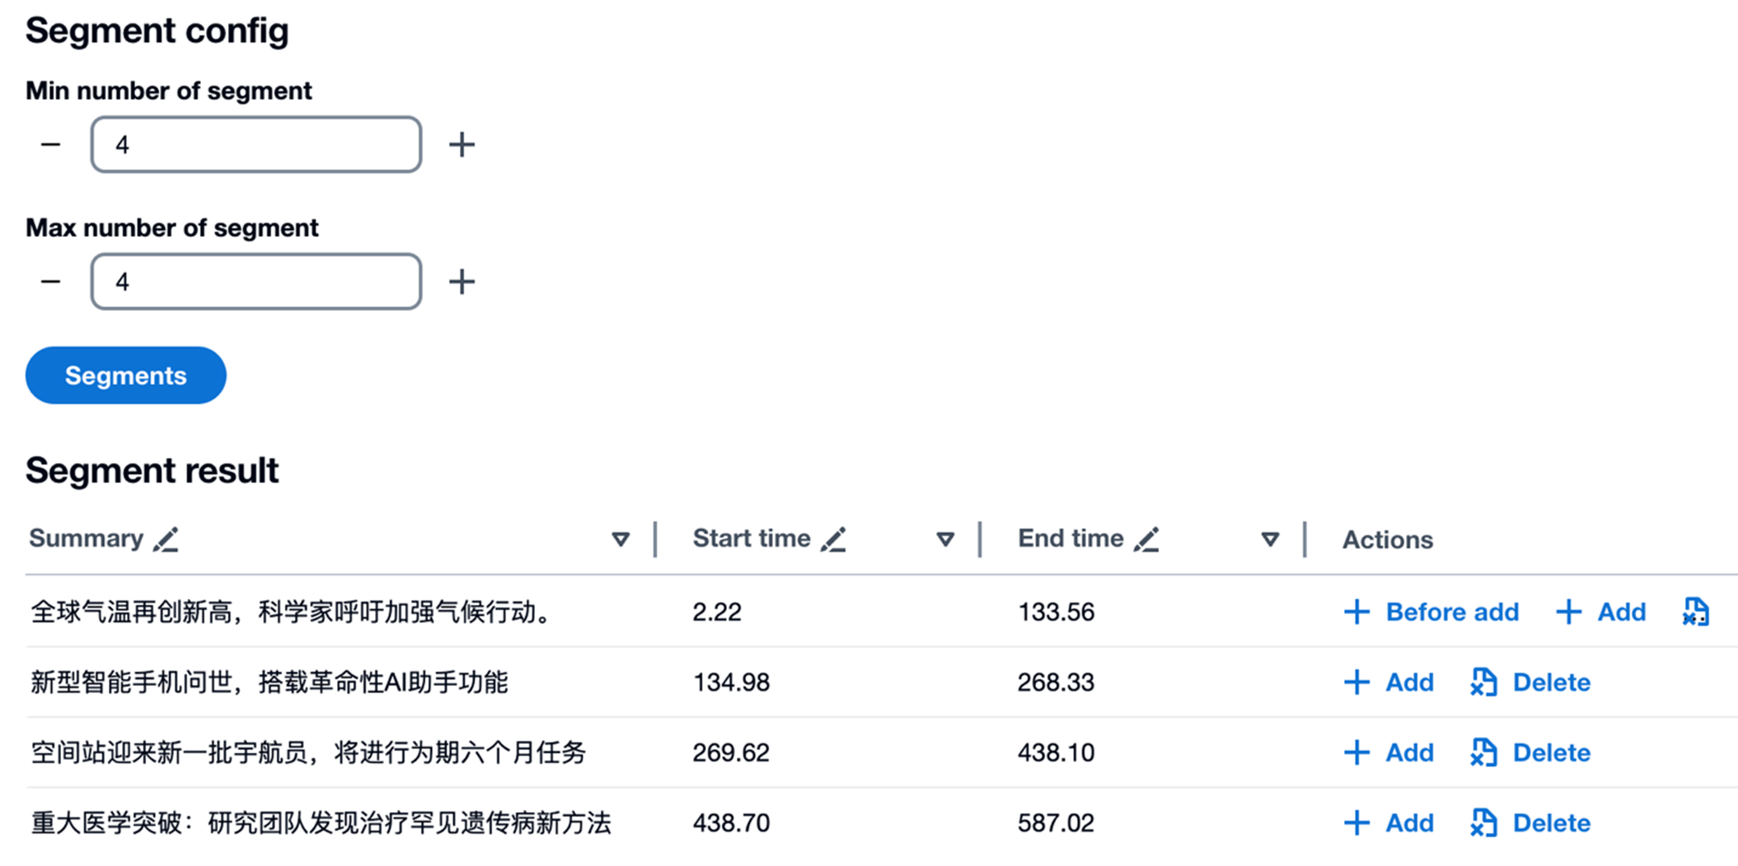
Task: Click the edit pencil icon beside Summary
Action: 166,539
